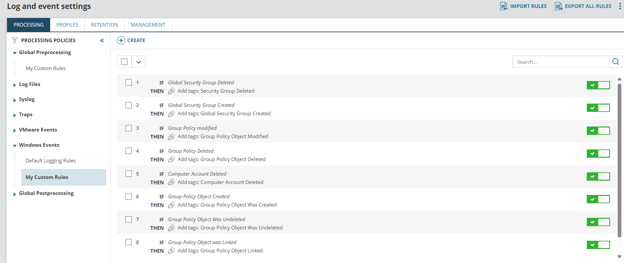
Task: Tick the select-all rules checkbox
Action: coord(124,62)
